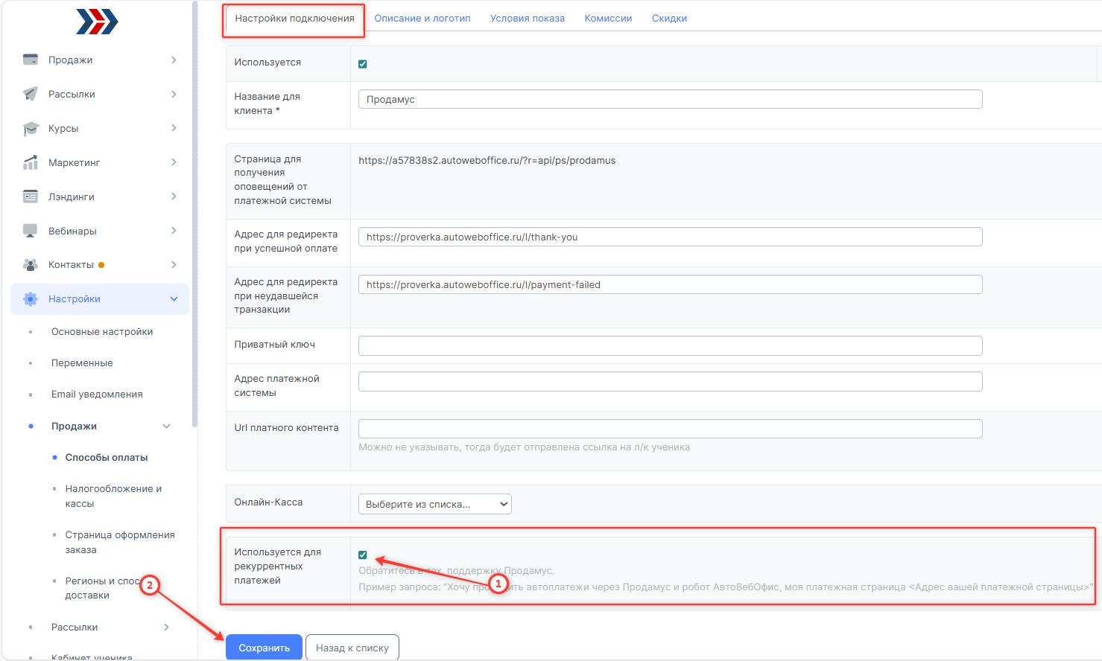Screen dimensions: 1102x661
Task: Collapse the Продажи submenu chevron under Настройки
Action: (x=166, y=427)
